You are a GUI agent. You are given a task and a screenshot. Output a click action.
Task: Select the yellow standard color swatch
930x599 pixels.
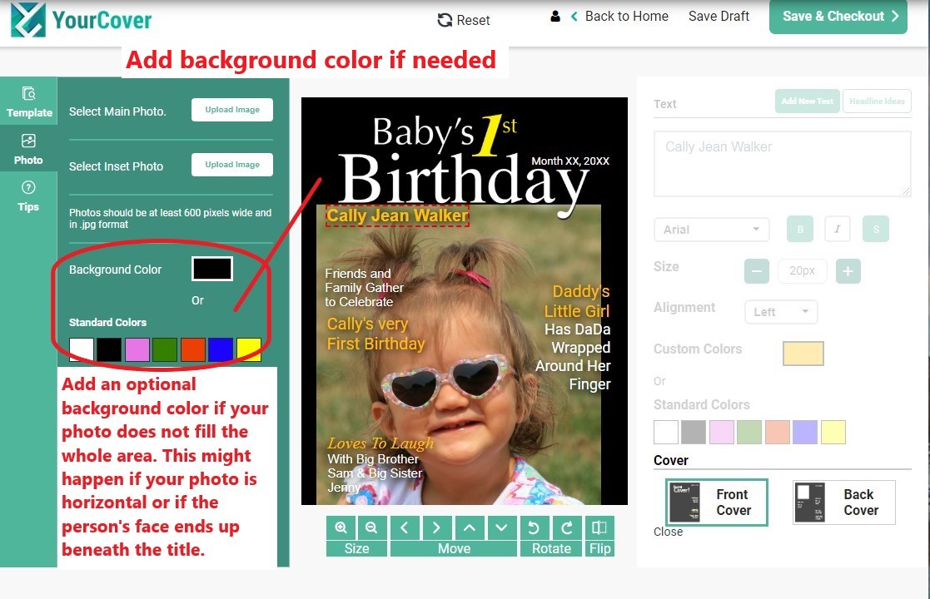(x=249, y=349)
